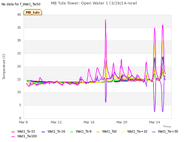189x142 pixels.
Task: Click the 10 y-axis tick label
Action: click(x=19, y=92)
